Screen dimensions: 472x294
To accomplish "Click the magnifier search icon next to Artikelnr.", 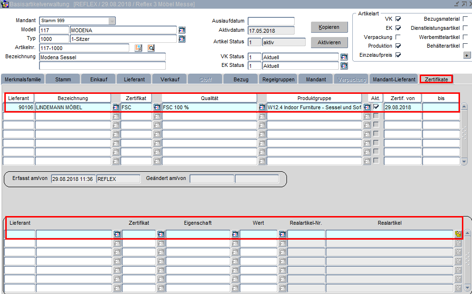I will click(x=150, y=48).
